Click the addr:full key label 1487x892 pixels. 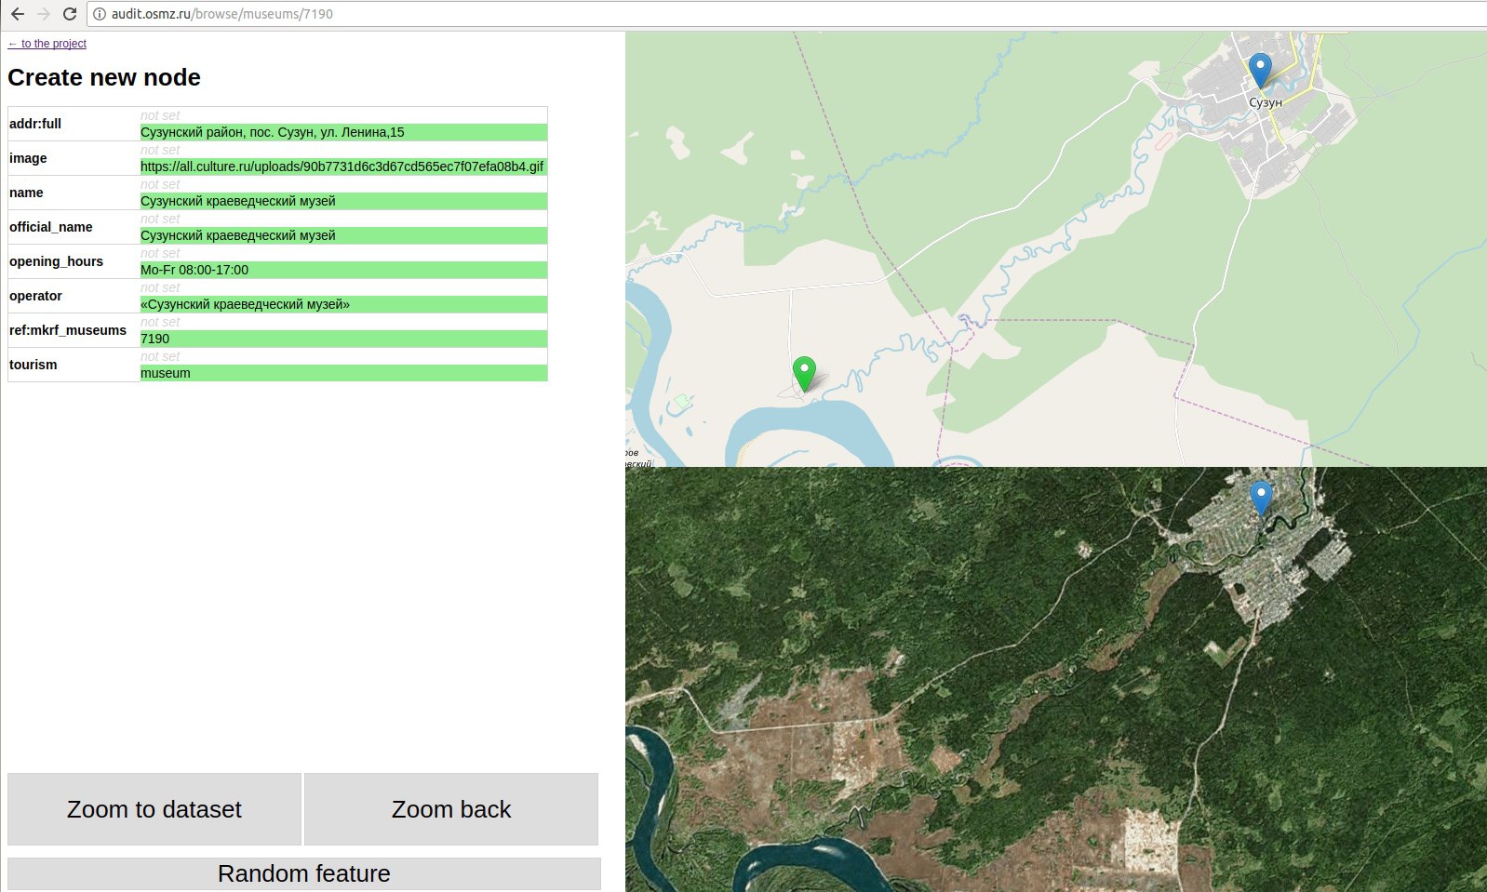[35, 124]
